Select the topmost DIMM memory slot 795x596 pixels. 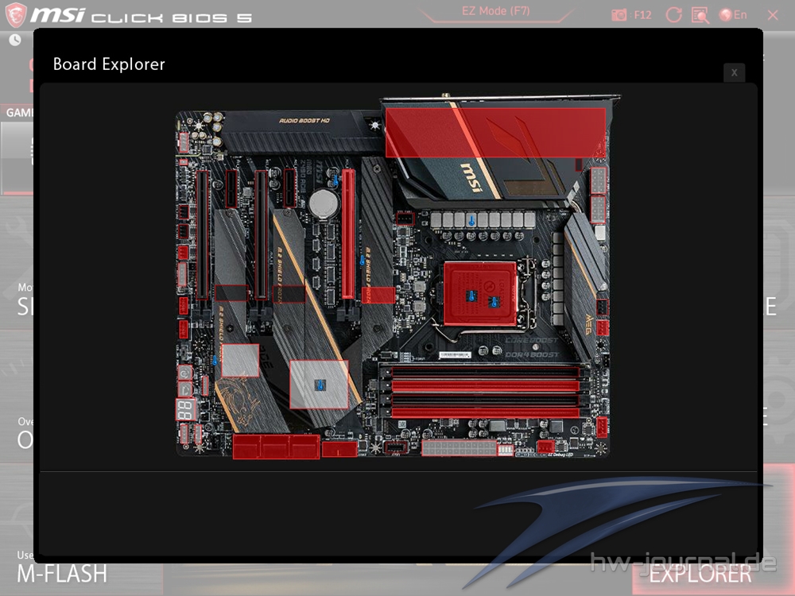(484, 372)
